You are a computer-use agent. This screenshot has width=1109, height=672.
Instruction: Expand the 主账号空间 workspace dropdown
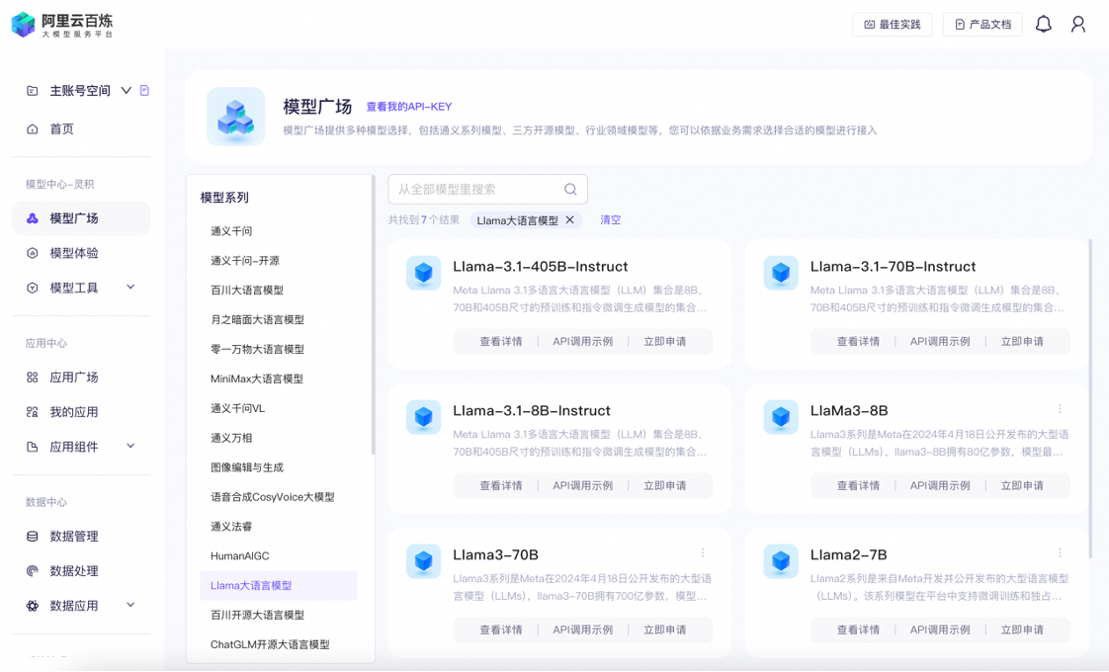126,91
